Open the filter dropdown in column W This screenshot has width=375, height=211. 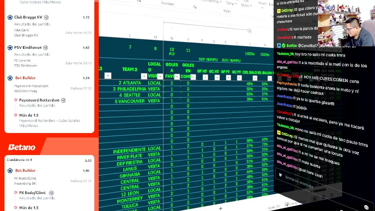click(x=270, y=78)
